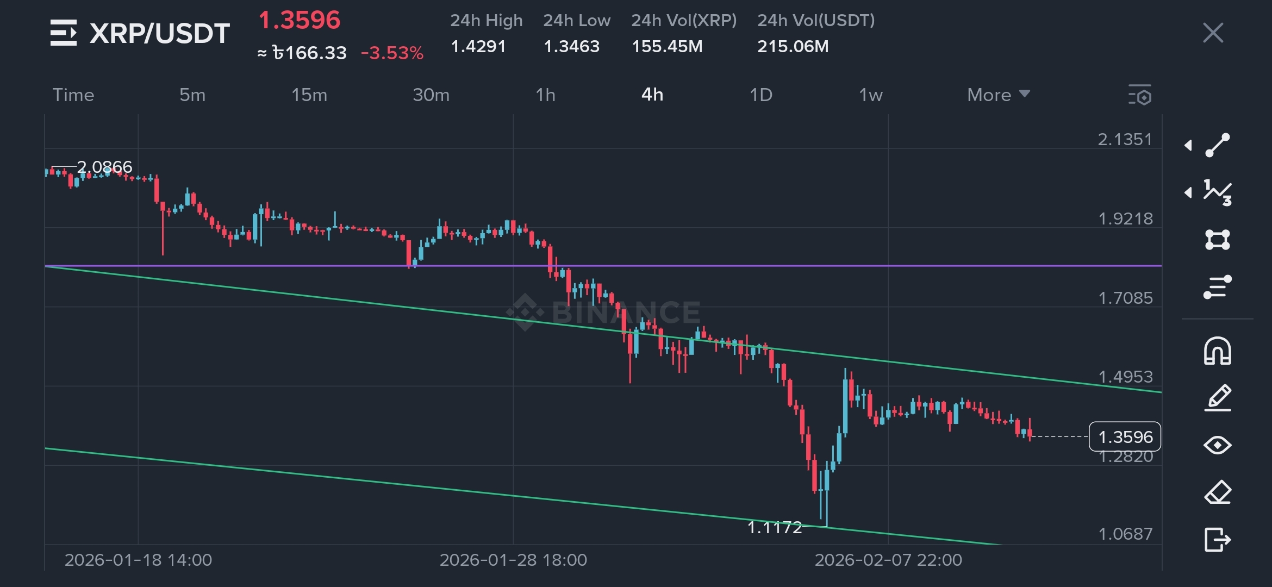This screenshot has height=587, width=1272.
Task: Toggle drawings visibility with eye icon
Action: click(x=1218, y=445)
